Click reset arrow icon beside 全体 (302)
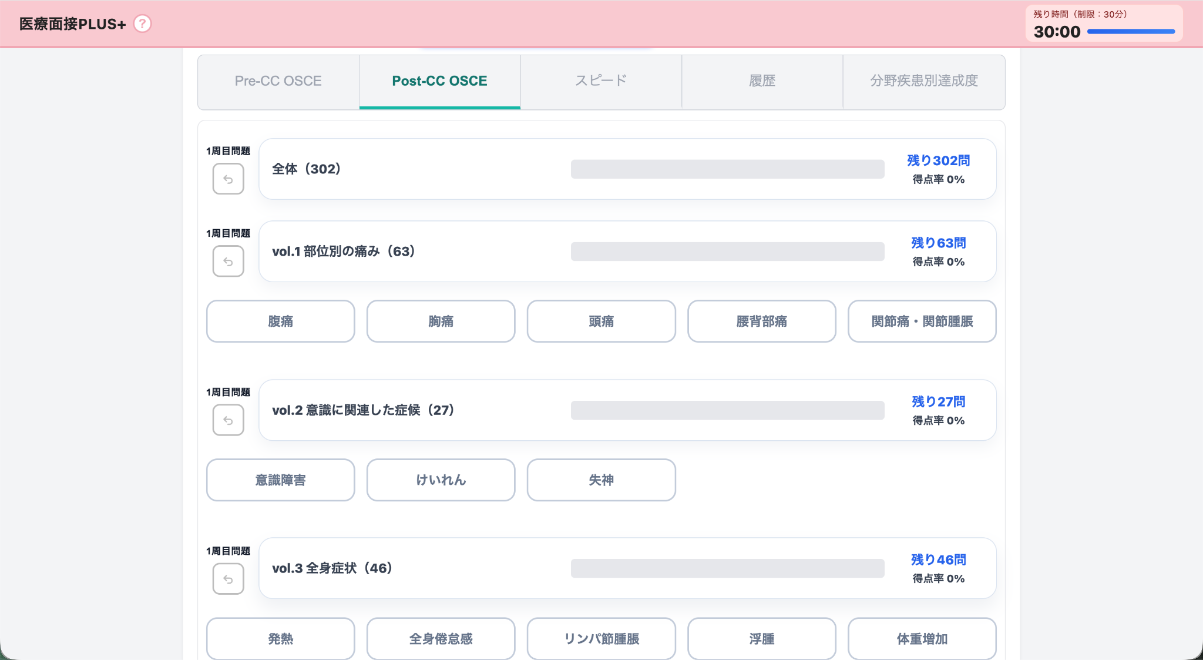The width and height of the screenshot is (1203, 660). (x=228, y=179)
